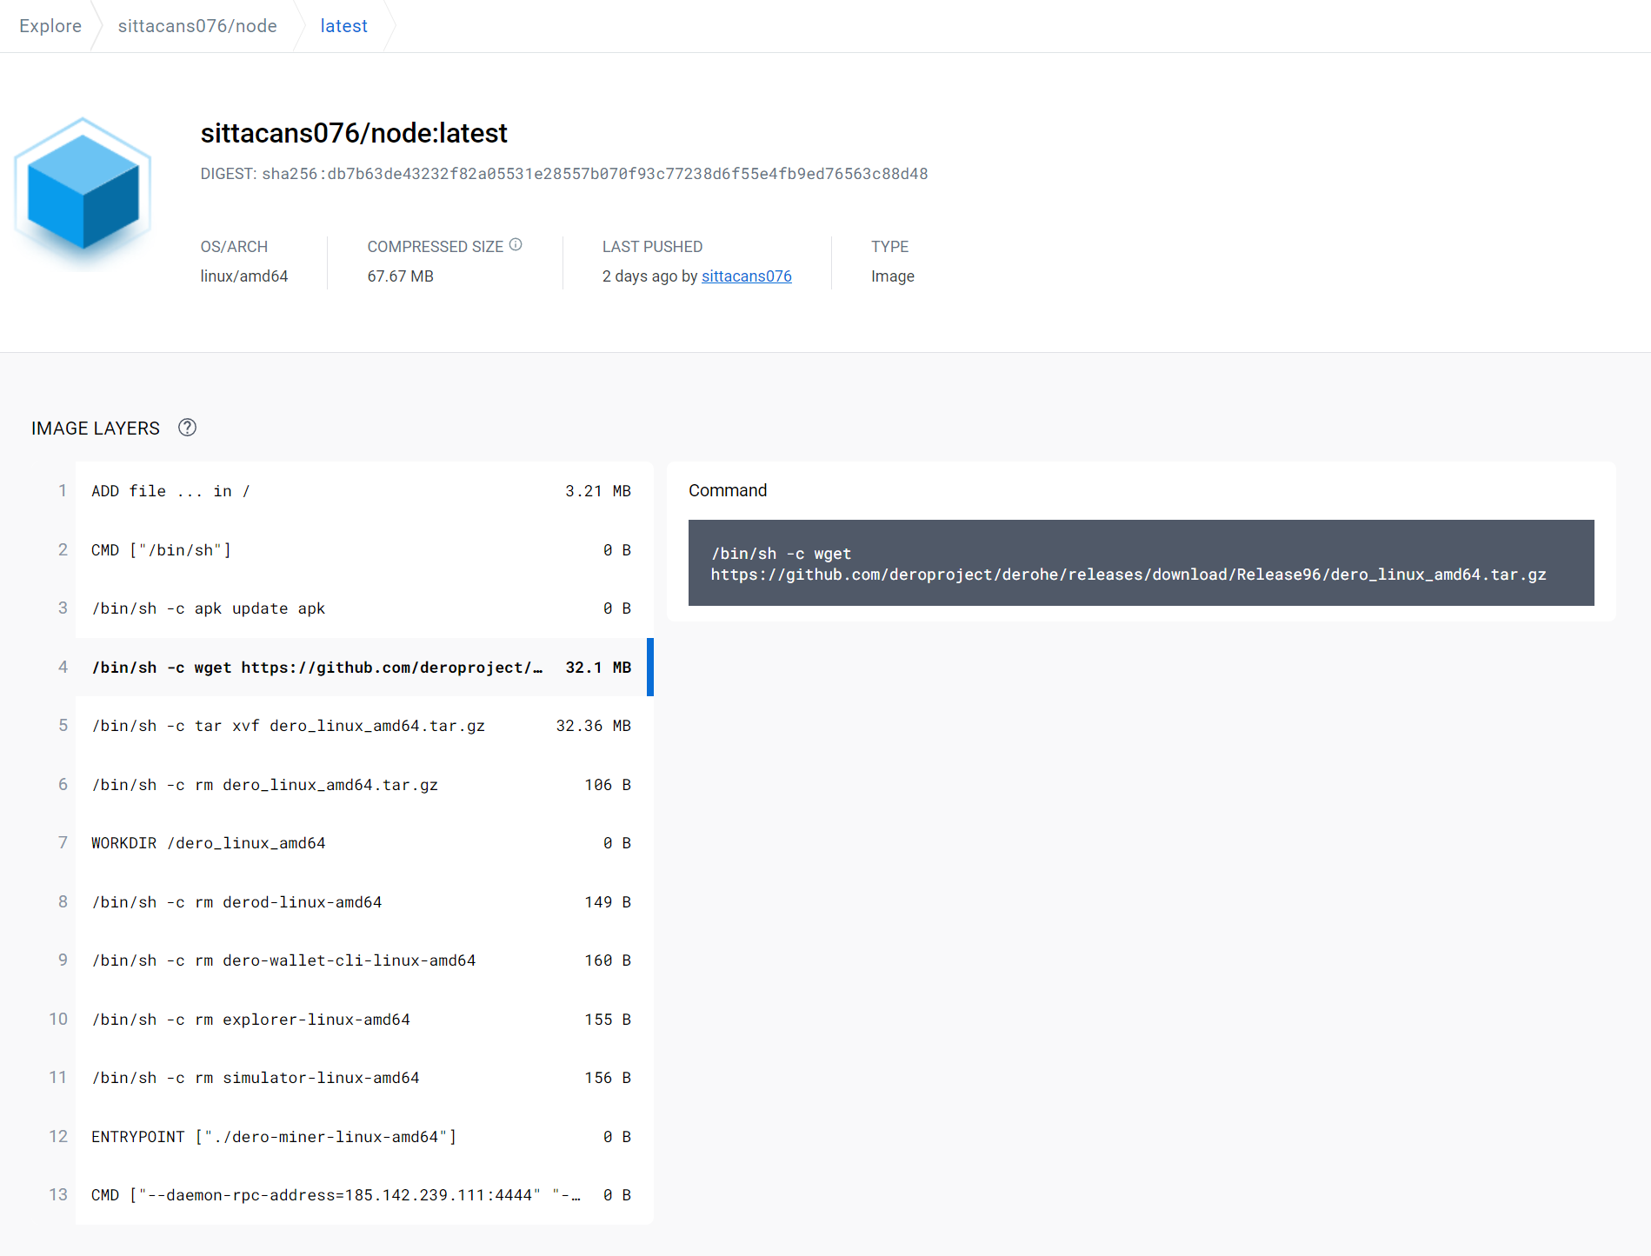Open the Explore breadcrumb

click(x=50, y=26)
